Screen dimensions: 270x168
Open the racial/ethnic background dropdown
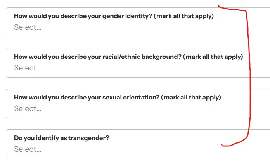[x=138, y=63]
